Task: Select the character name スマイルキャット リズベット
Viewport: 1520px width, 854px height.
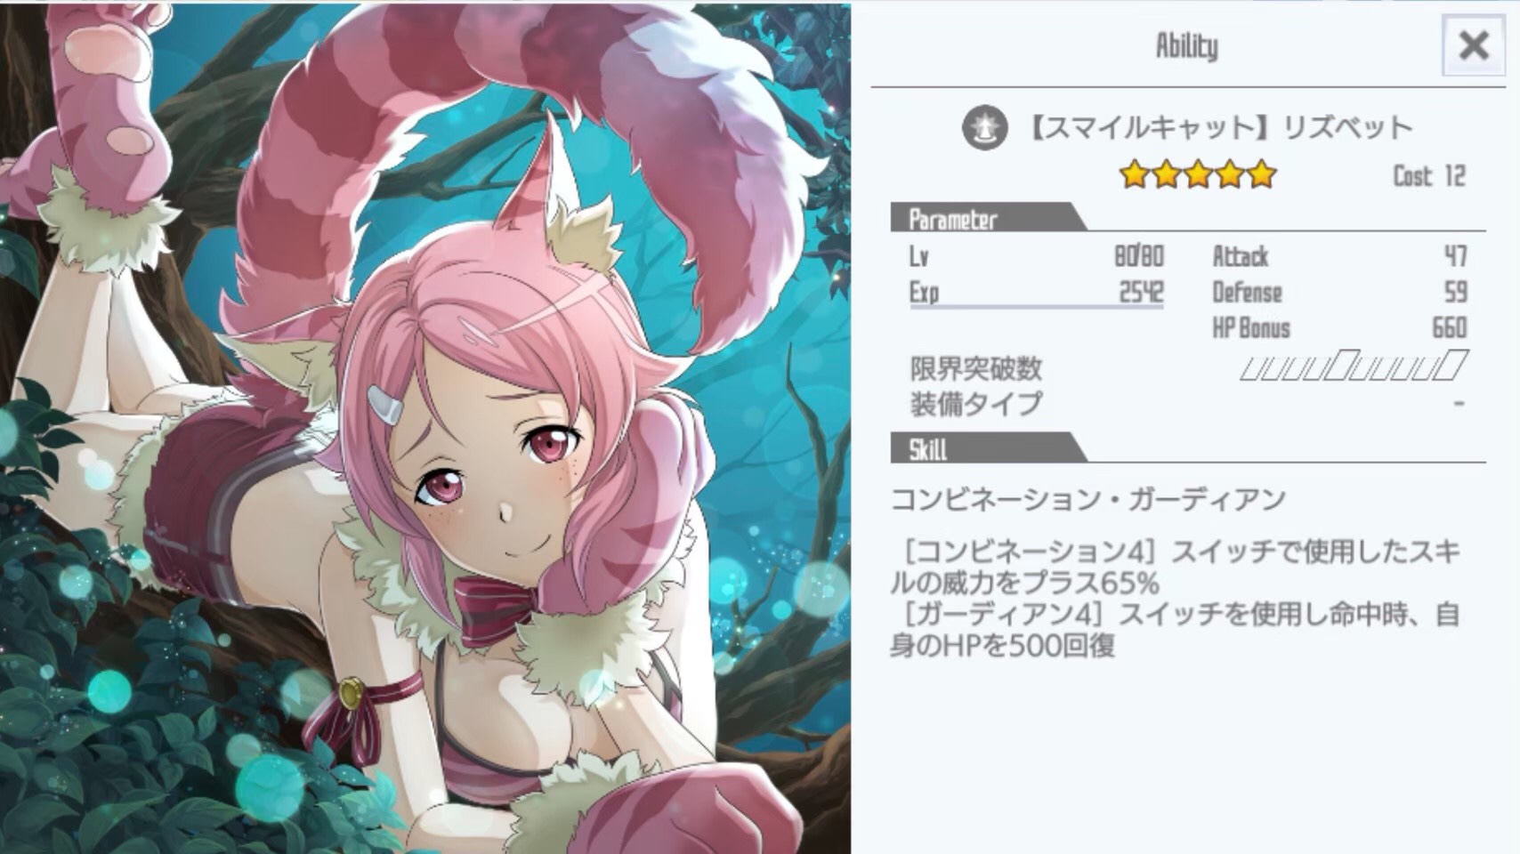Action: [1219, 128]
